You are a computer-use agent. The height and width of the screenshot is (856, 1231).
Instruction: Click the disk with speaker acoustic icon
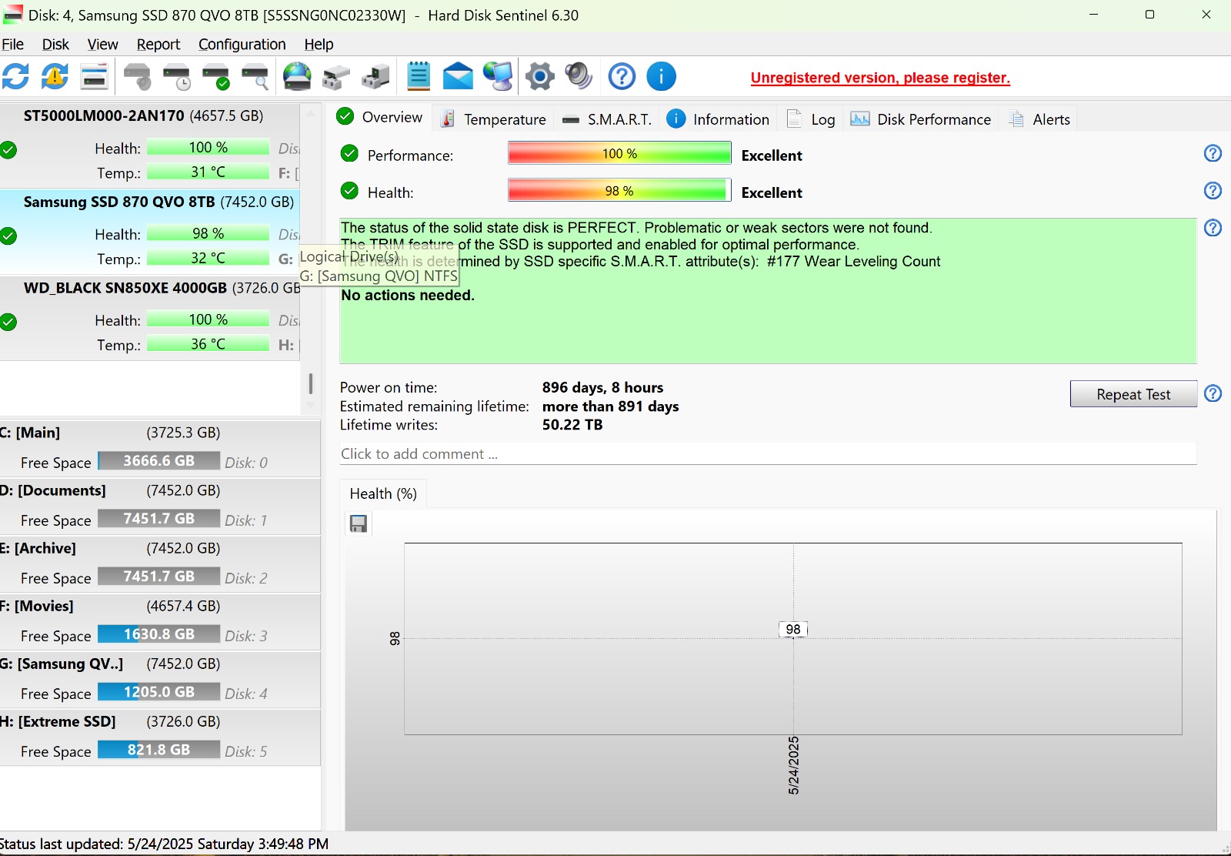[x=138, y=76]
